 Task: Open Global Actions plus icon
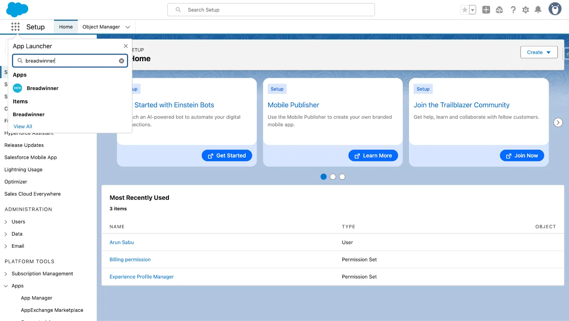tap(486, 10)
